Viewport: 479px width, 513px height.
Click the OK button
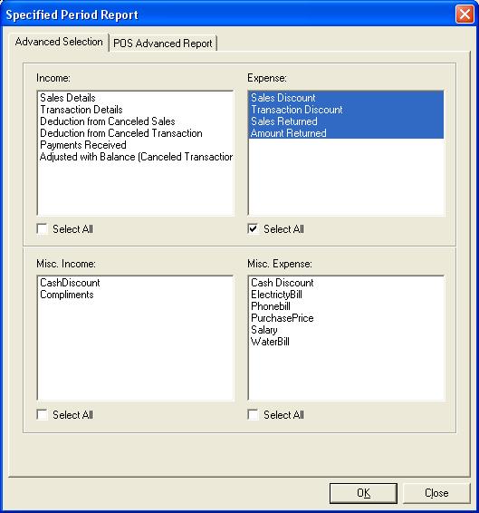click(363, 493)
